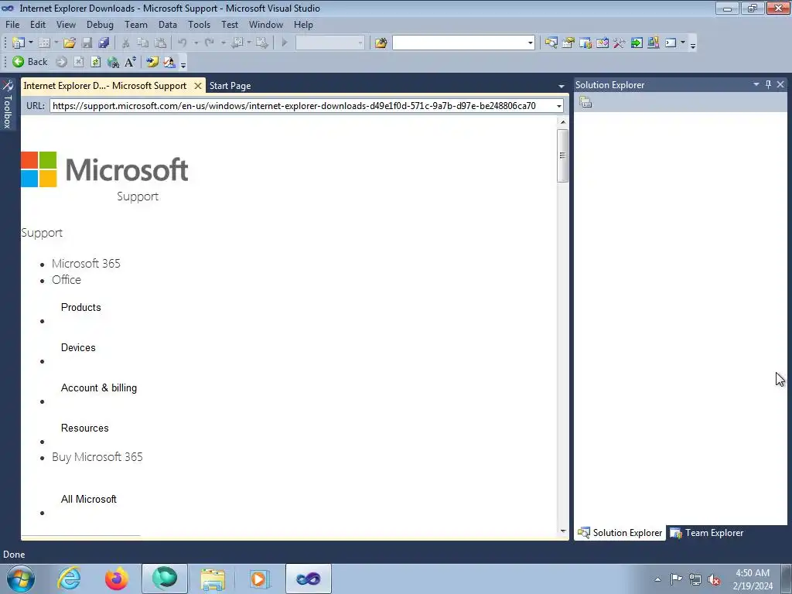The height and width of the screenshot is (594, 792).
Task: Open the Window menu
Action: [x=266, y=24]
